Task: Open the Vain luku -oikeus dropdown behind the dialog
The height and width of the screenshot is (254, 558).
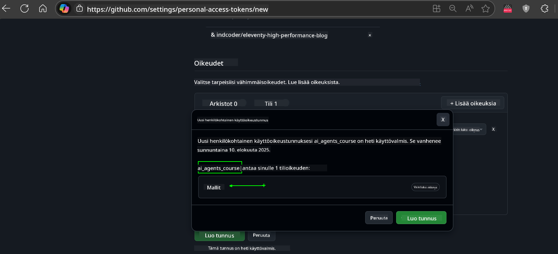Action: [x=470, y=130]
